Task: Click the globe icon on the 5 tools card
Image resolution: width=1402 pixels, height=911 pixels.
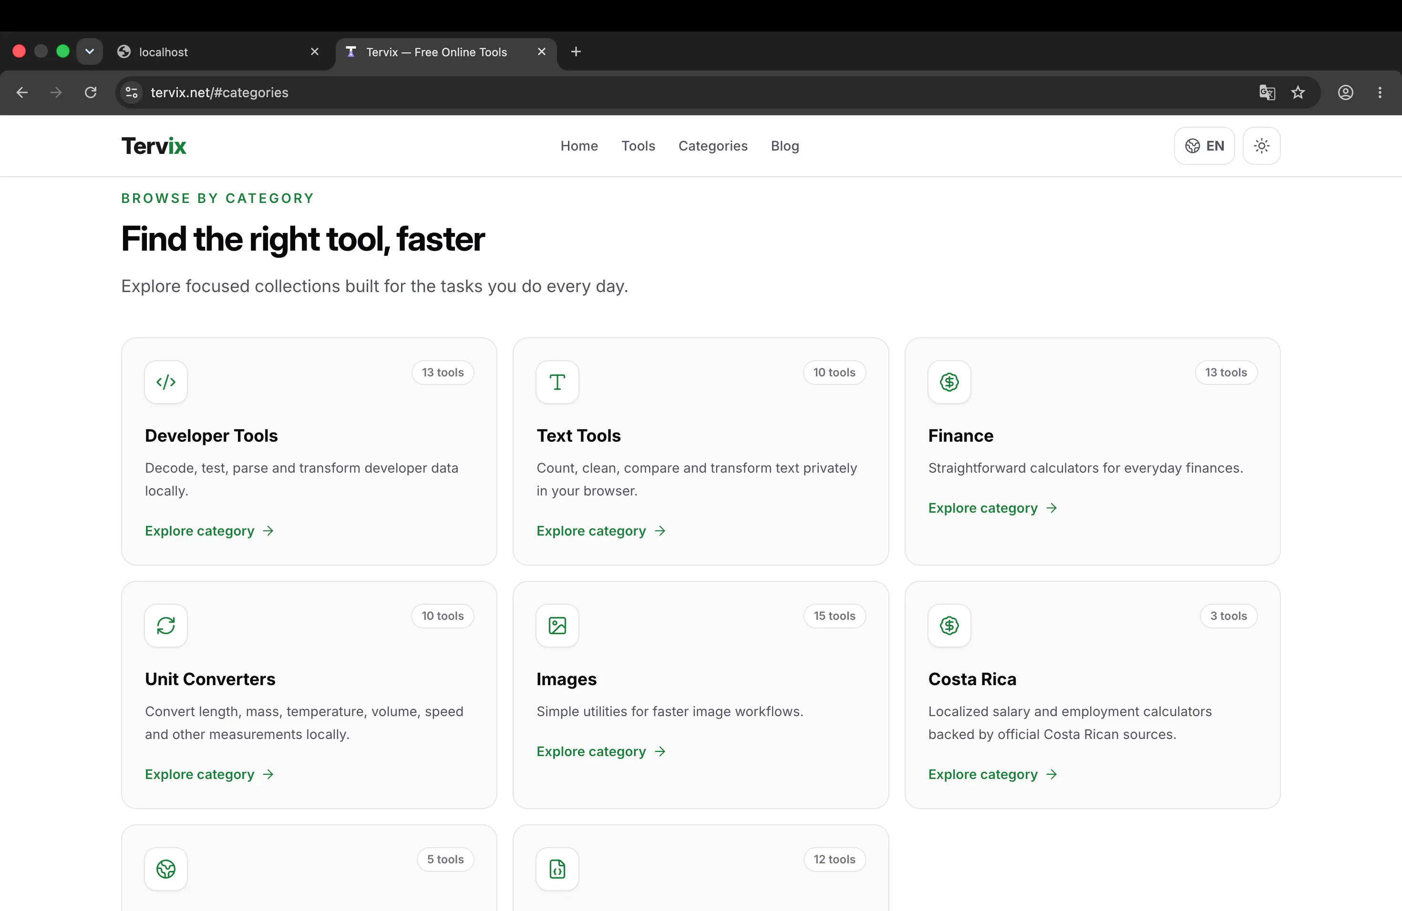Action: (165, 869)
